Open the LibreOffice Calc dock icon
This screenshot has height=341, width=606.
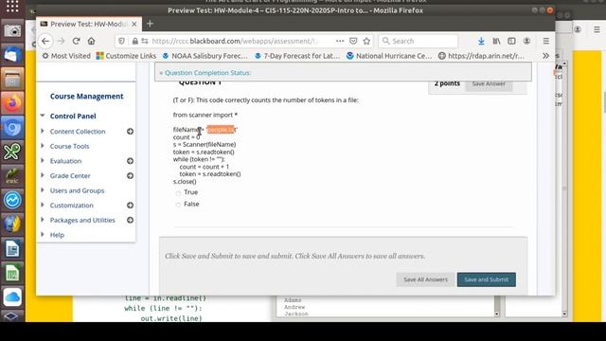point(12,273)
